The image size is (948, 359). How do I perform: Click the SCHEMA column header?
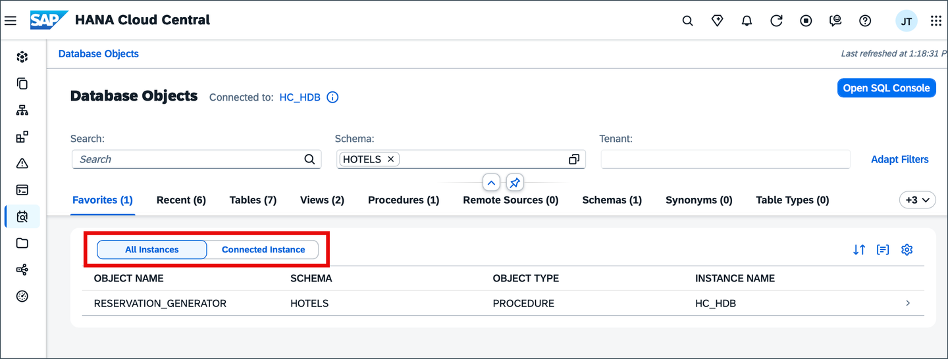pos(311,278)
